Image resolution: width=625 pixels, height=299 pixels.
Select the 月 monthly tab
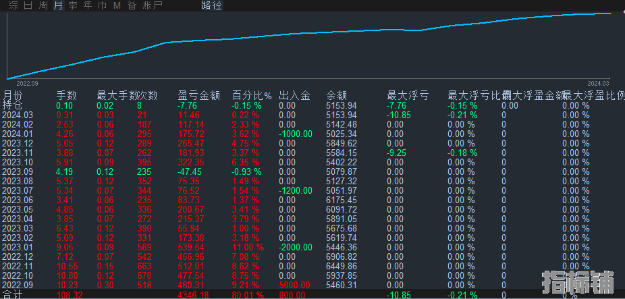pos(58,5)
